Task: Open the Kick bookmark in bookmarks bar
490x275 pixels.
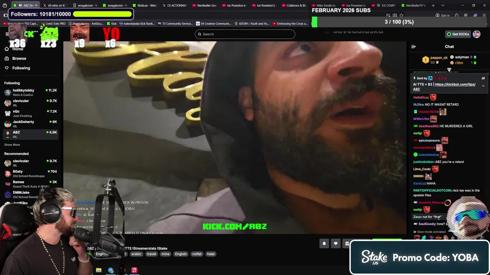Action: tap(111, 24)
